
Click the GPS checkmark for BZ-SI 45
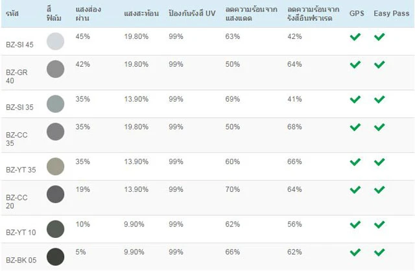tap(355, 37)
